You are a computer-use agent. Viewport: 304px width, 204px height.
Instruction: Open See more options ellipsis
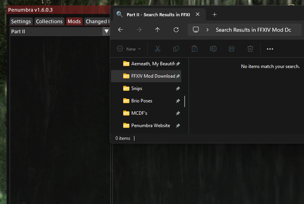coord(270,49)
